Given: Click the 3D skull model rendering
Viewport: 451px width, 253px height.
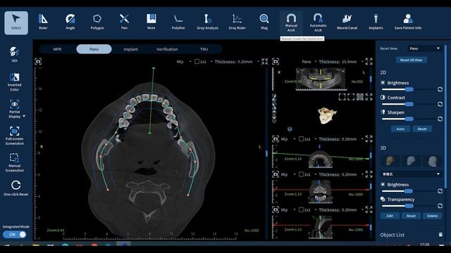Looking at the screenshot, I should pyautogui.click(x=327, y=115).
